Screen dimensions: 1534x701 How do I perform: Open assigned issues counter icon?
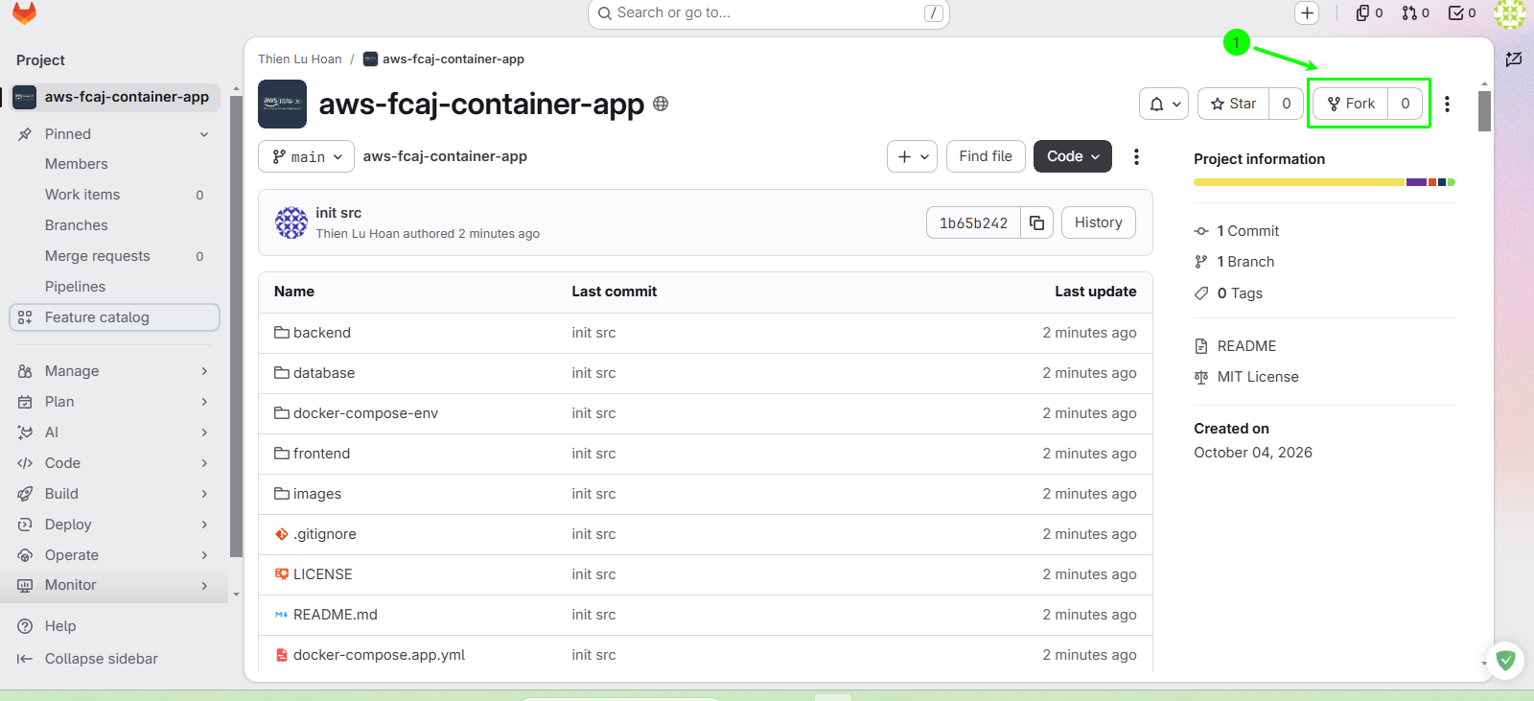(x=1369, y=12)
